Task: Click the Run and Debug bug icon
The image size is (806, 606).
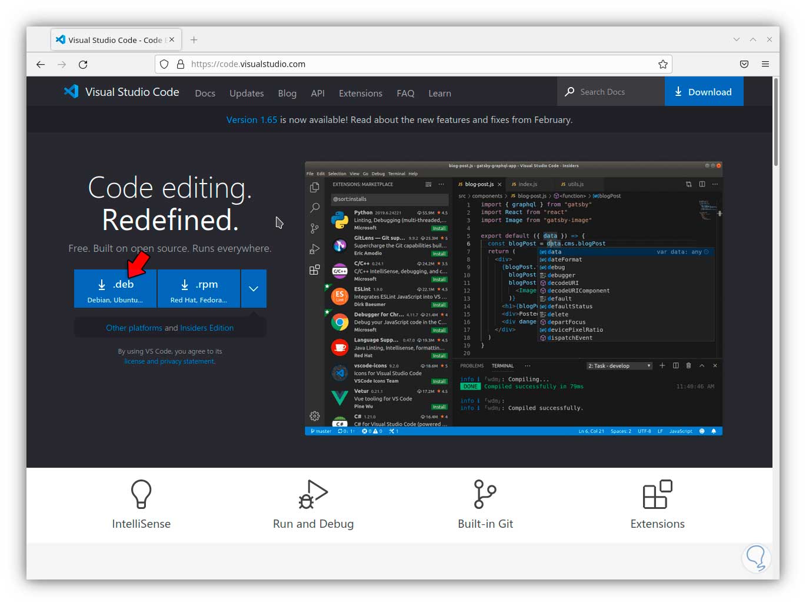Action: [313, 494]
